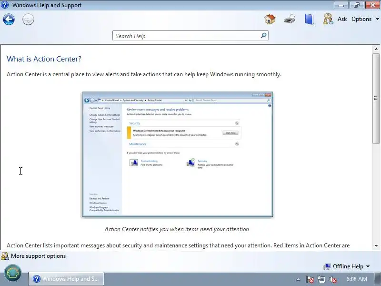381x286 pixels.
Task: Select Windows Help and Support taskbar button
Action: click(66, 279)
